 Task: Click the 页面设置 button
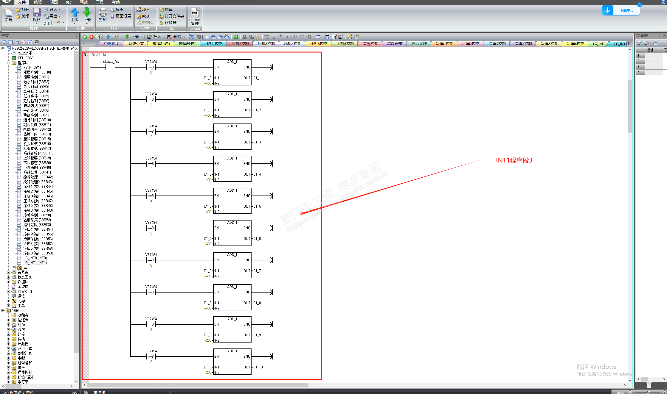[121, 16]
